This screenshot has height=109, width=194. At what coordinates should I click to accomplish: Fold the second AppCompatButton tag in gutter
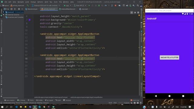[33, 55]
